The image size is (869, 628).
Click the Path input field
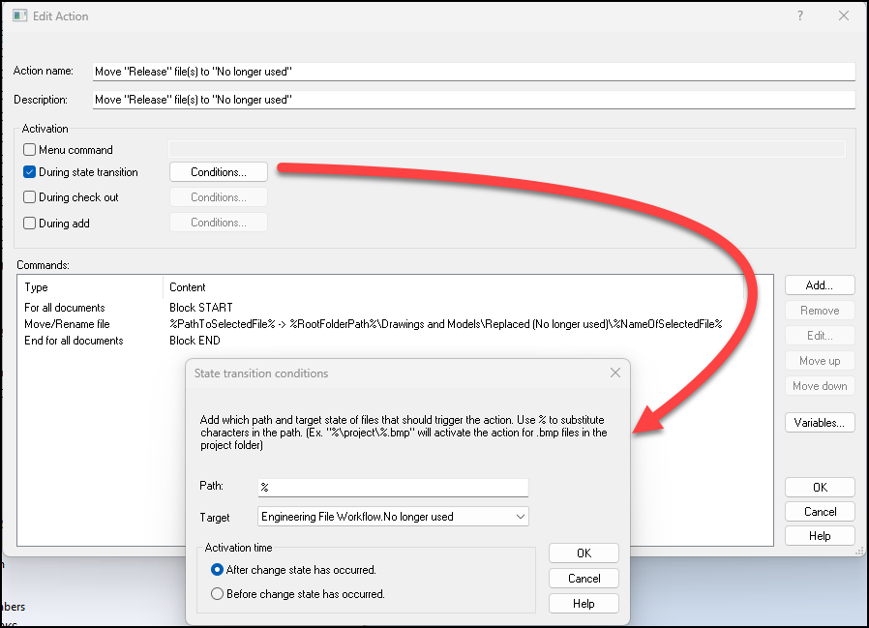coord(393,487)
